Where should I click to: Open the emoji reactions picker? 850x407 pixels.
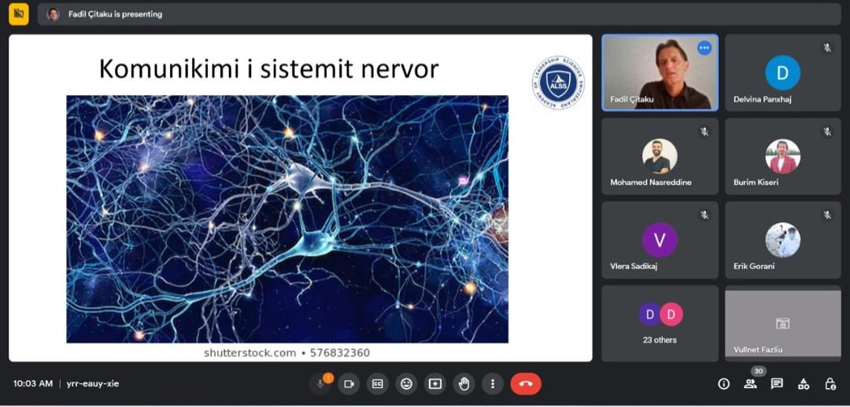point(406,383)
